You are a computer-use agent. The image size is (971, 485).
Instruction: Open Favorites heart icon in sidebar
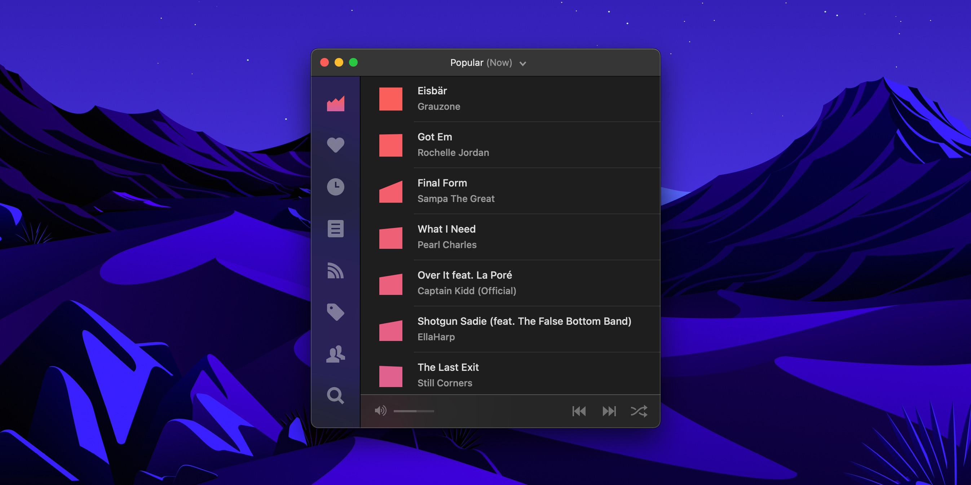335,145
